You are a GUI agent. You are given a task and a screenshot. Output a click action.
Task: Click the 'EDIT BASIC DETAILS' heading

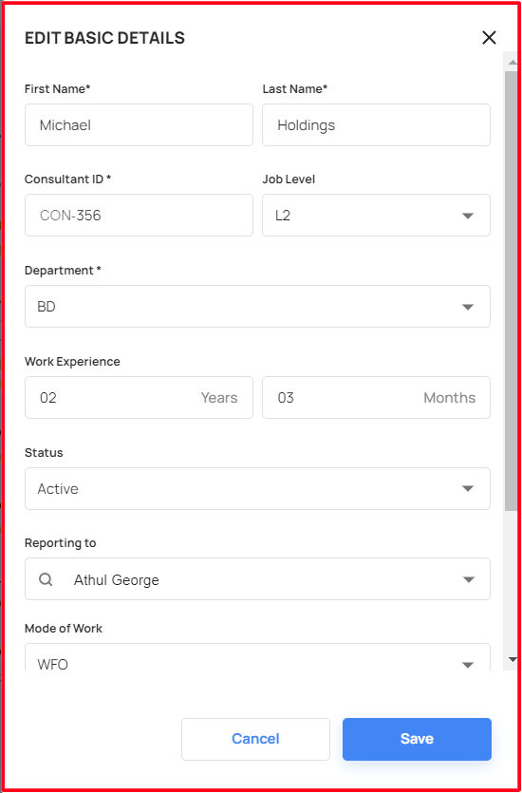[x=104, y=38]
